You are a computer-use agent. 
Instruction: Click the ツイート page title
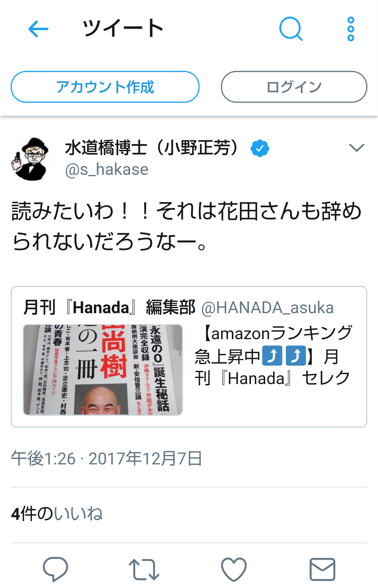tap(123, 28)
